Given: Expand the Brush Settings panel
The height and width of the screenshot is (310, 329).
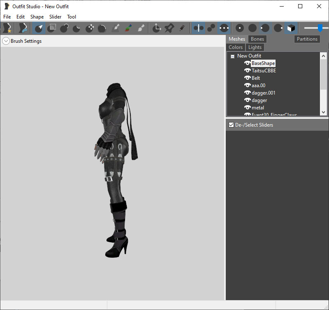Looking at the screenshot, I should click(x=6, y=41).
